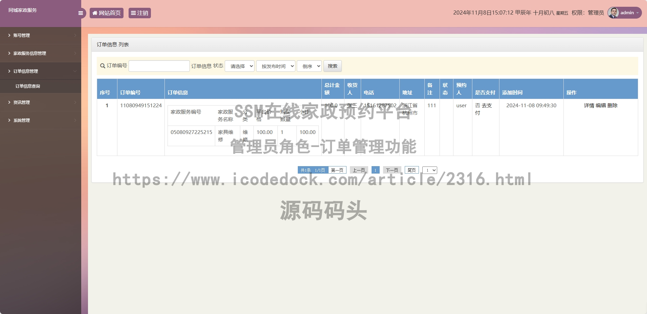The height and width of the screenshot is (314, 647).
Task: Click the 搜索 search button
Action: [x=332, y=66]
